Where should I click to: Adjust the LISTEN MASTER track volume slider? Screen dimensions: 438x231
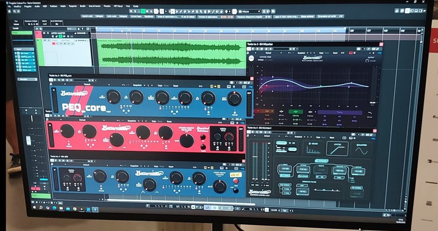point(82,33)
